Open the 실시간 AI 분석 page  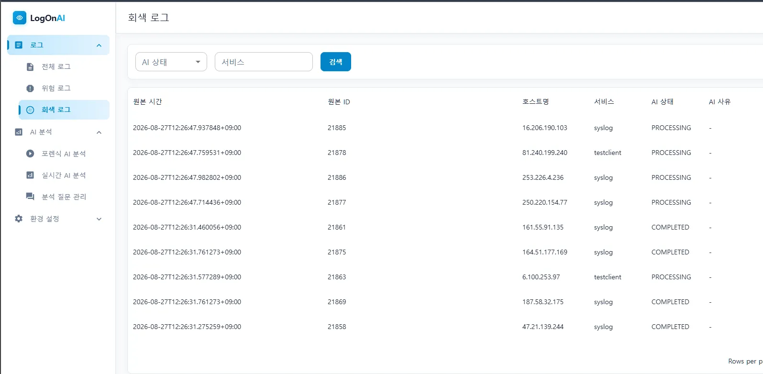coord(64,175)
